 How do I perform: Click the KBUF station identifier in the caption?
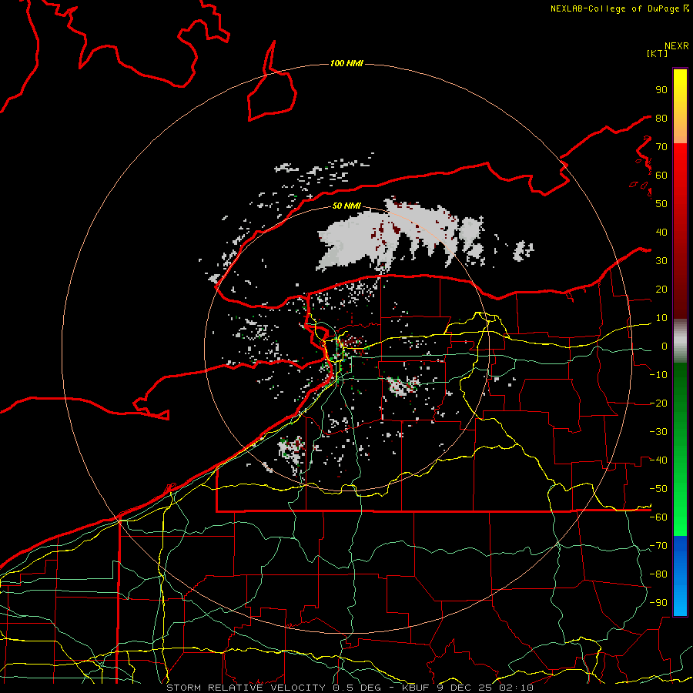(417, 688)
